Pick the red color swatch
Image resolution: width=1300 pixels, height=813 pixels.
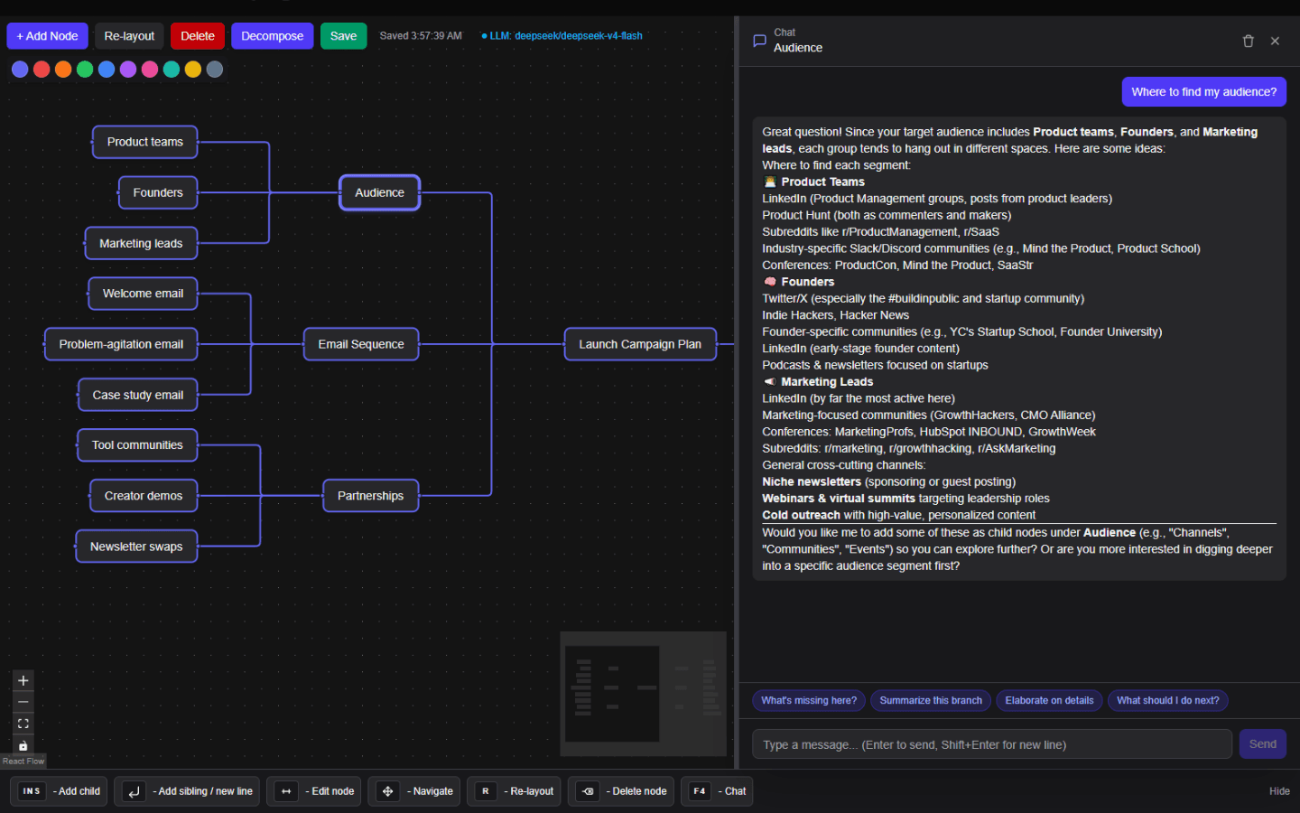[x=42, y=70]
